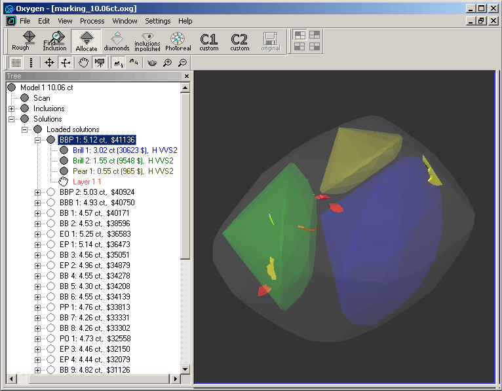Click the hand pan tool
The height and width of the screenshot is (391, 502).
click(83, 63)
